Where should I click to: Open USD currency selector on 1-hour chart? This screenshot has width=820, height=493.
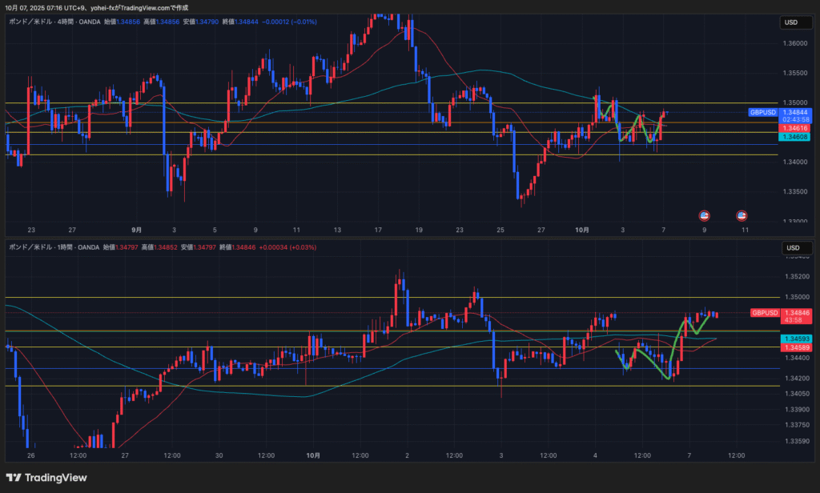[x=791, y=247]
